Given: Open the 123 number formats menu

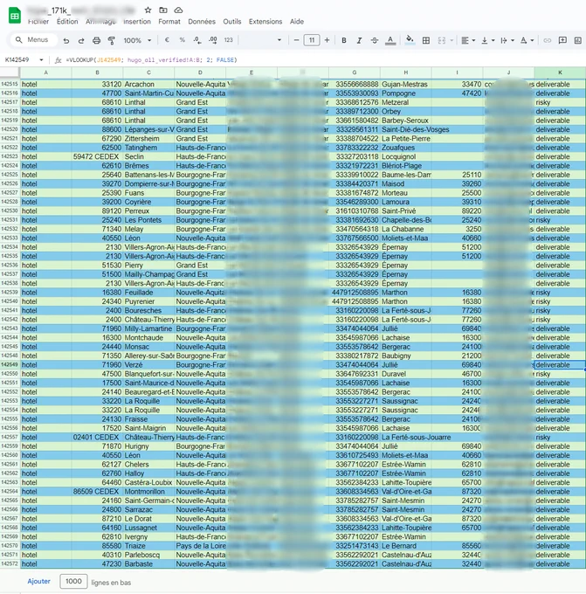Looking at the screenshot, I should (x=229, y=40).
